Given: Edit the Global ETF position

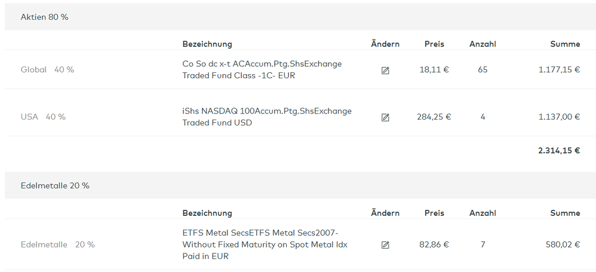Looking at the screenshot, I should pos(385,70).
